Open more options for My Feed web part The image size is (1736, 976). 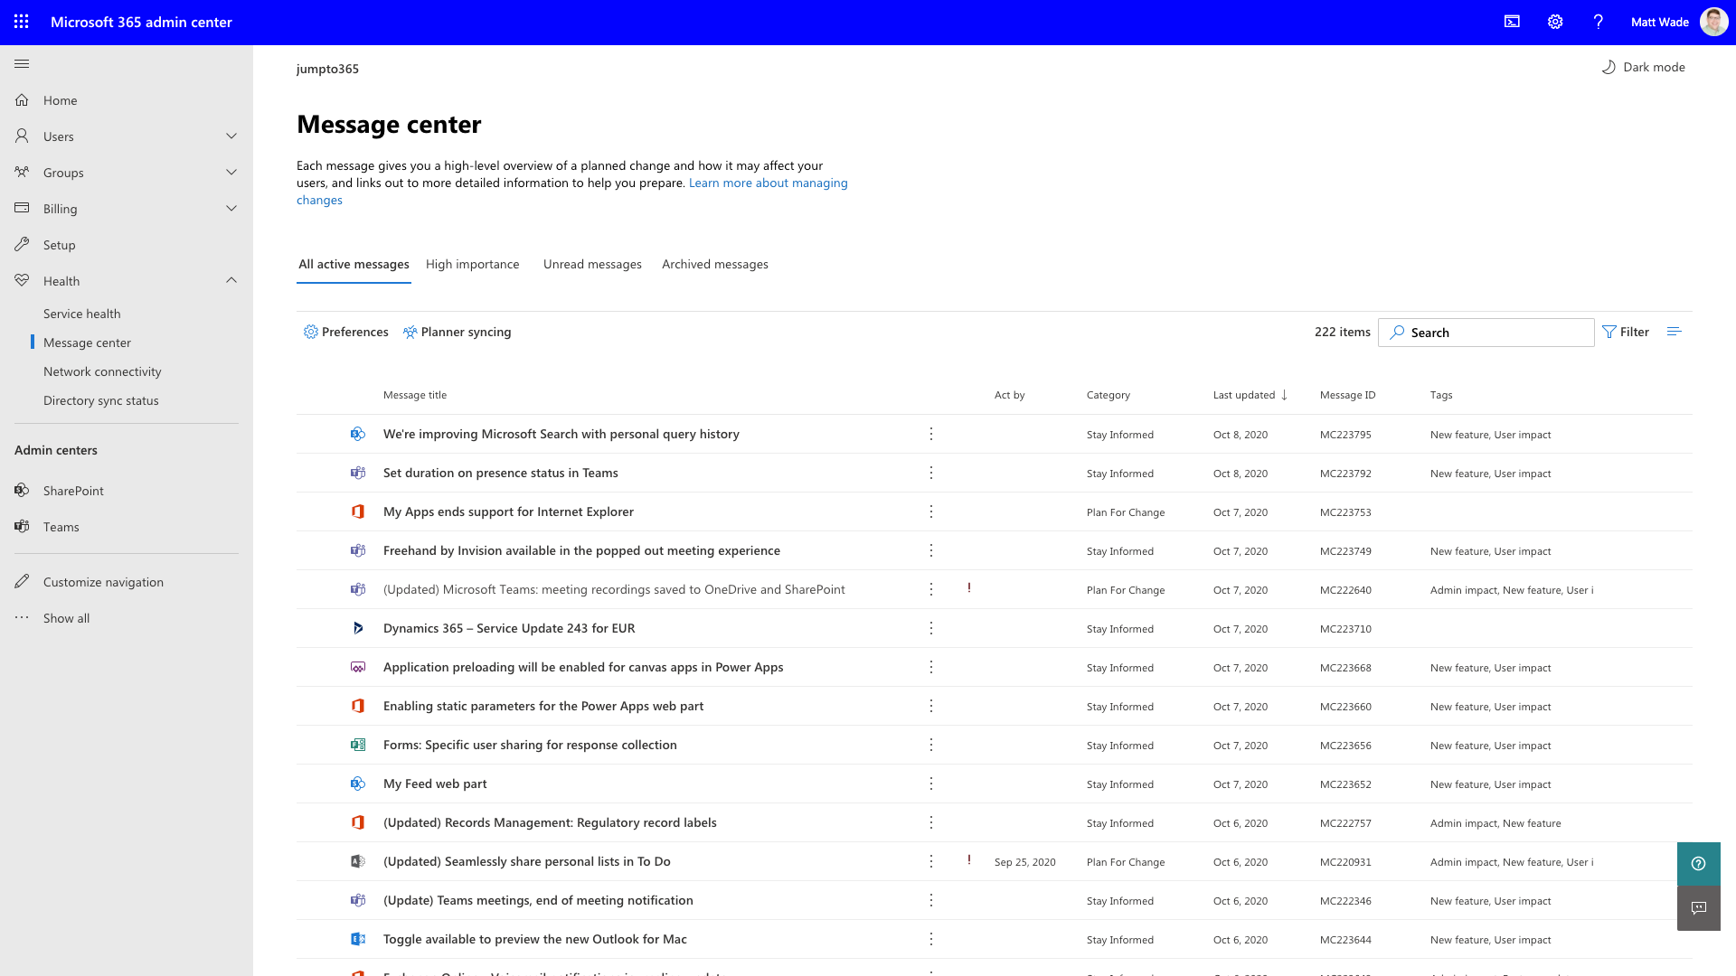[930, 784]
